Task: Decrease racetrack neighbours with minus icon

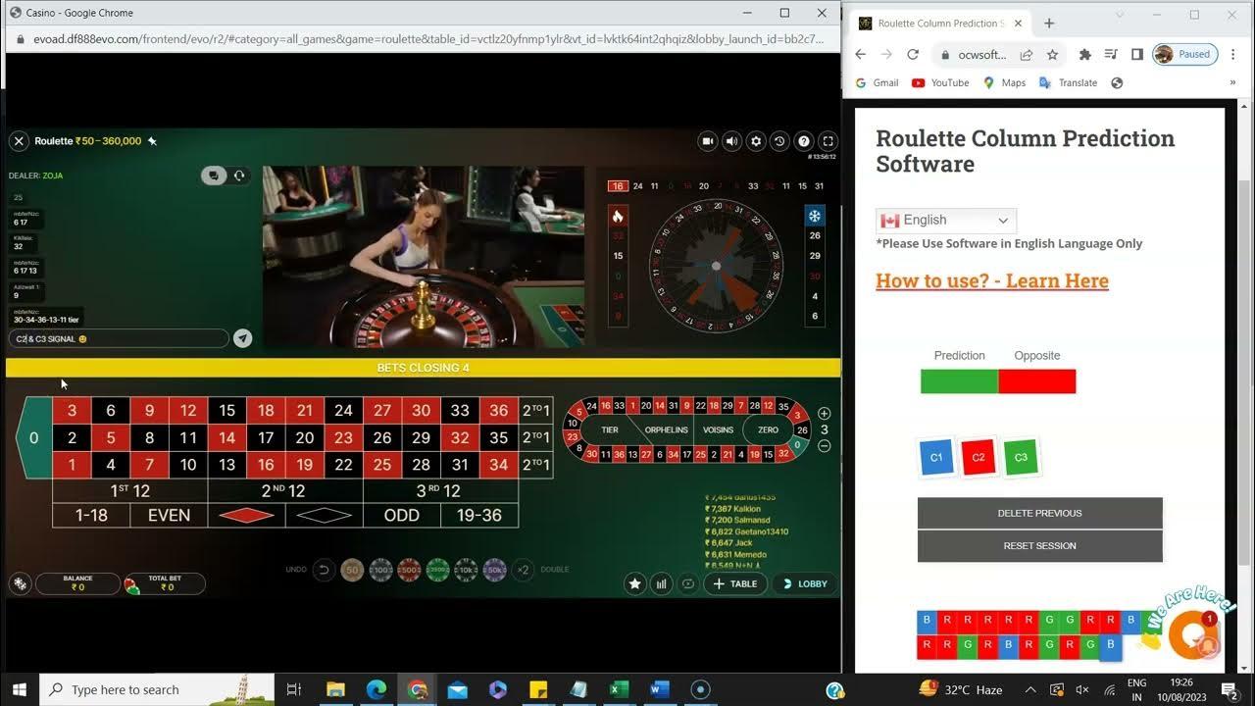Action: [825, 446]
